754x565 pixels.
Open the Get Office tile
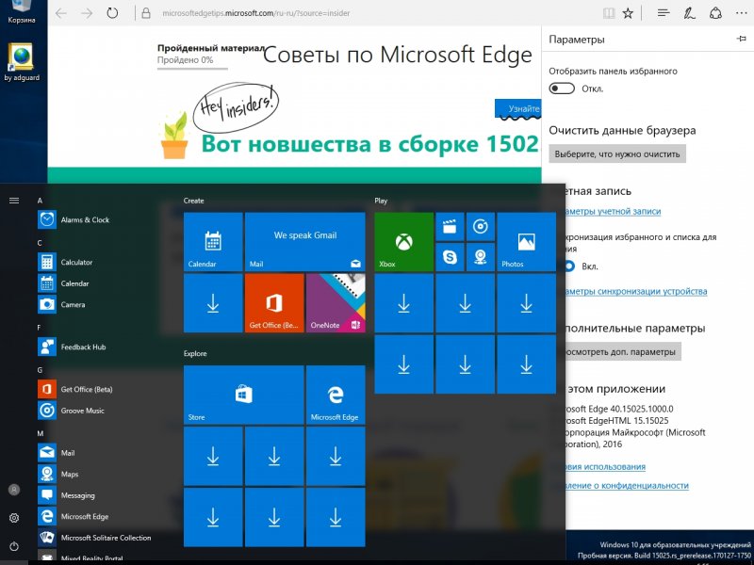[x=274, y=303]
